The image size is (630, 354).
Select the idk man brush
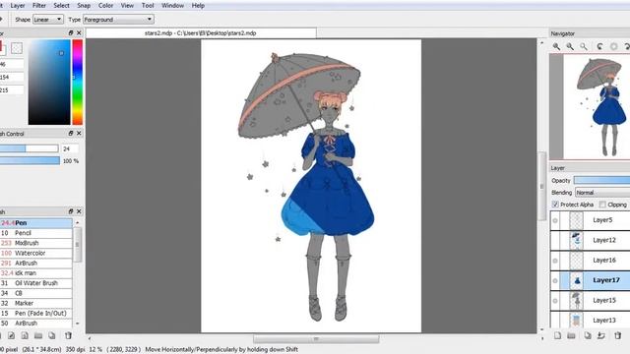tap(36, 273)
